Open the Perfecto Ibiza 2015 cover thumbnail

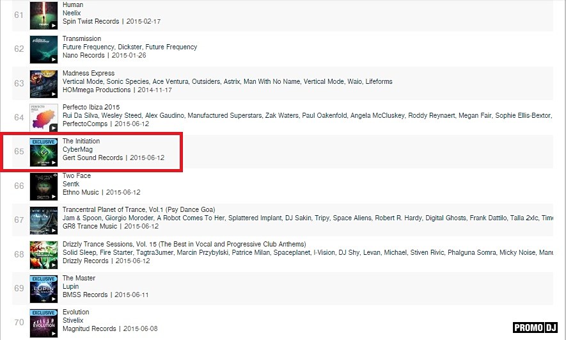(43, 117)
